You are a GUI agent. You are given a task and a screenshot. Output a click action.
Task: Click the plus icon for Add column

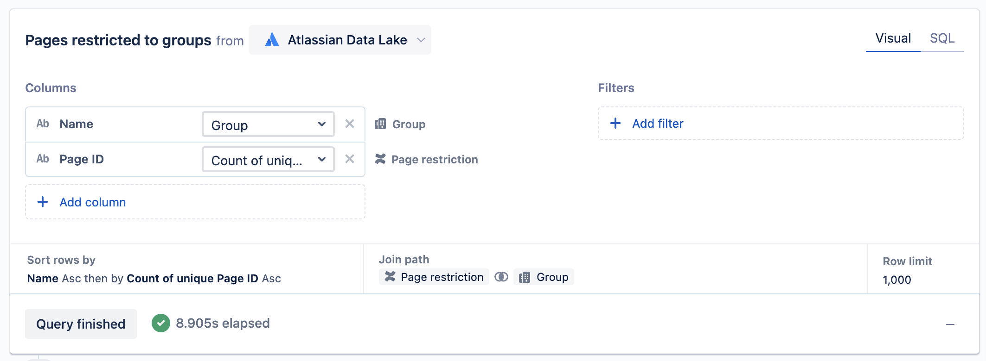coord(43,202)
